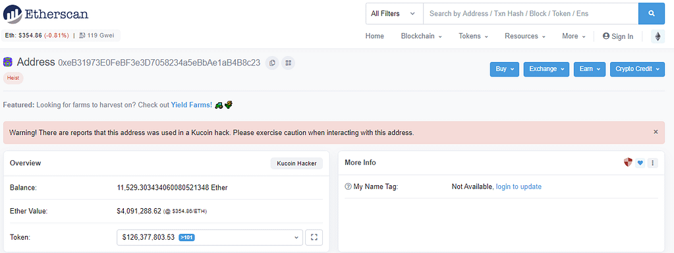This screenshot has height=253, width=674.
Task: Open the Resources menu
Action: tap(525, 36)
